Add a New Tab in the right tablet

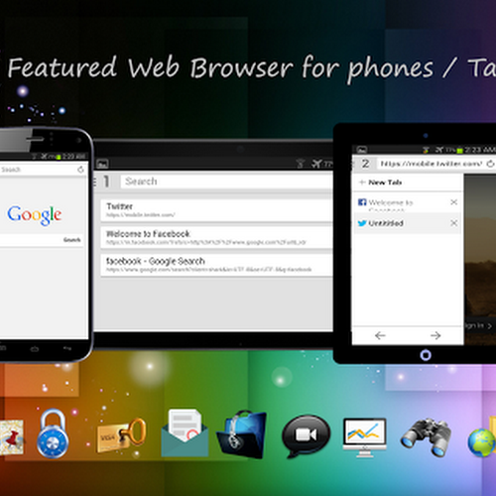tap(407, 183)
